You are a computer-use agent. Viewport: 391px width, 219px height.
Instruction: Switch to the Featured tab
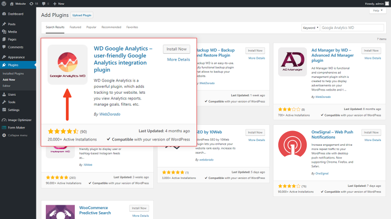(x=75, y=27)
